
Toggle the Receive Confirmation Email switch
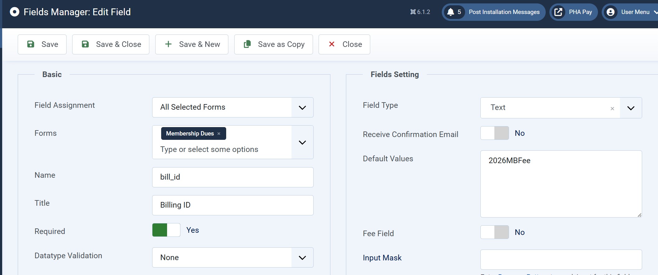(495, 133)
